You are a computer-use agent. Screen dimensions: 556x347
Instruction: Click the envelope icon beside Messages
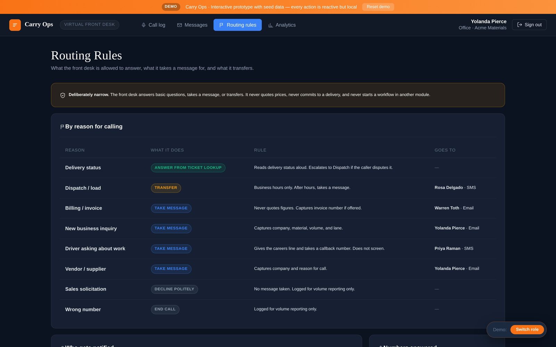click(179, 25)
